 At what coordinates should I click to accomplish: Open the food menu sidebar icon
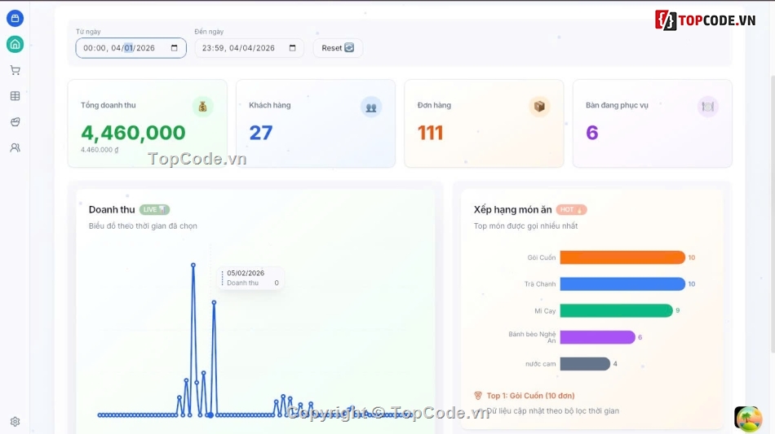coord(15,122)
